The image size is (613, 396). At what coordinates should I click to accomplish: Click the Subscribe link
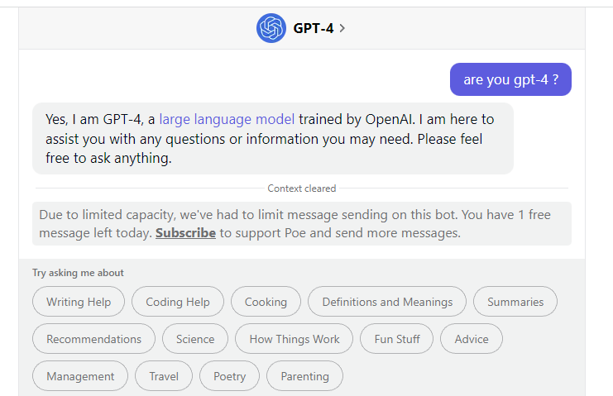tap(185, 233)
